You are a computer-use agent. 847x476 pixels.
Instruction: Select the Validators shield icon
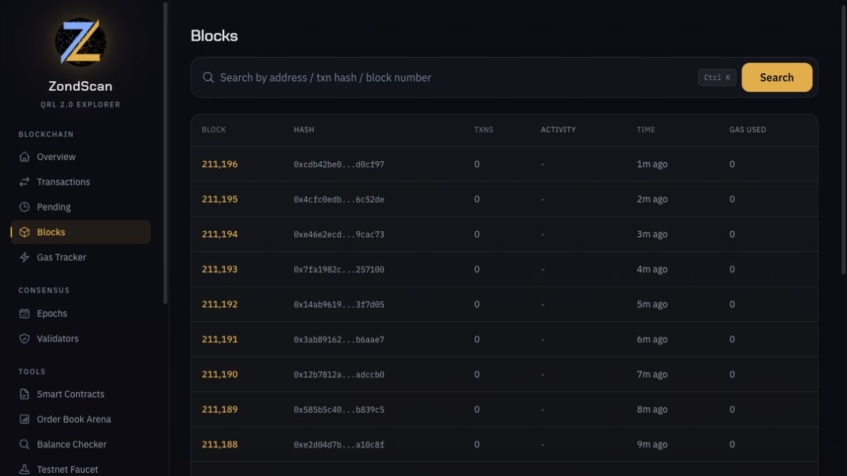pos(25,339)
